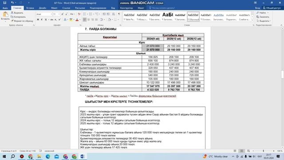This screenshot has height=160, width=284.
Task: Save the document with the floppy disk icon
Action: (5, 3)
